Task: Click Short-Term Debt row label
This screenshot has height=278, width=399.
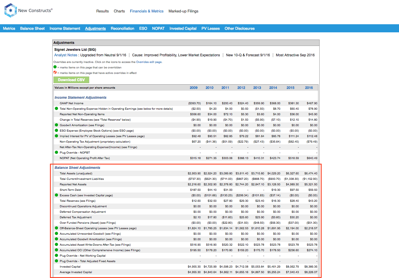Action: point(70,190)
